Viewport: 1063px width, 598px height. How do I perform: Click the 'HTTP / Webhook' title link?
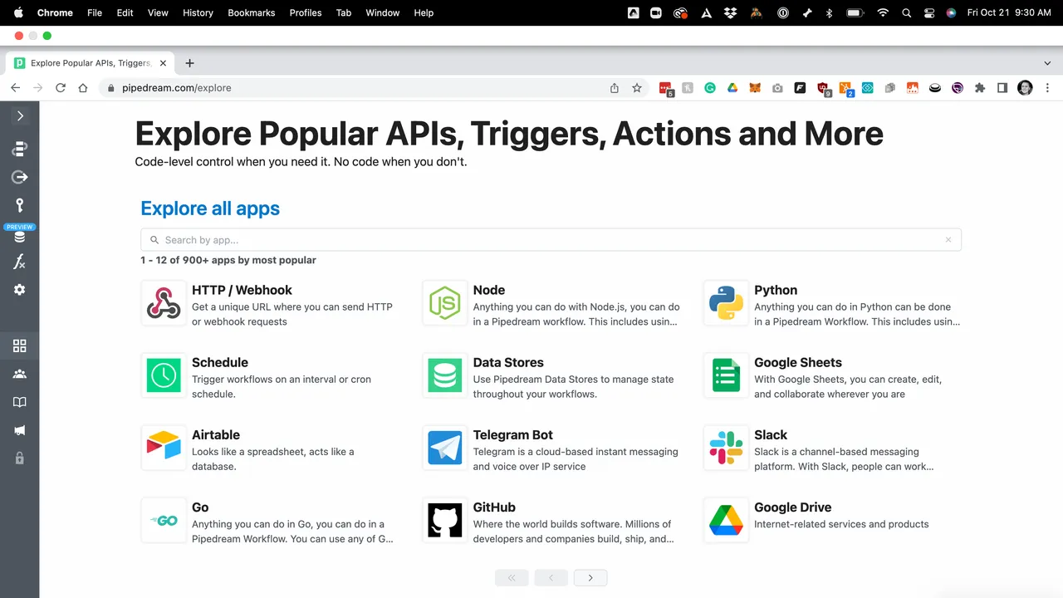pyautogui.click(x=242, y=290)
